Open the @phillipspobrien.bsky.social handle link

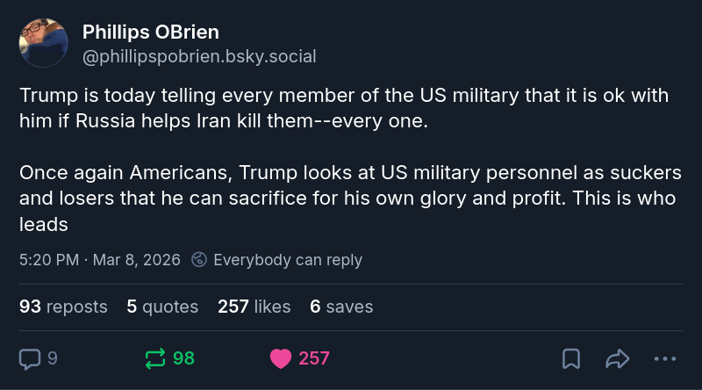coord(199,56)
